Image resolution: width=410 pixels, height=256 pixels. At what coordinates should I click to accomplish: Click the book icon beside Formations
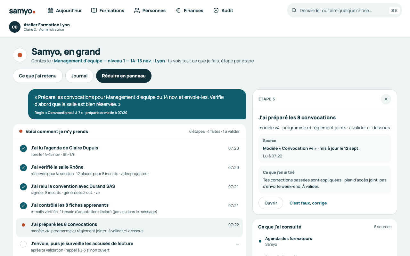pyautogui.click(x=94, y=11)
